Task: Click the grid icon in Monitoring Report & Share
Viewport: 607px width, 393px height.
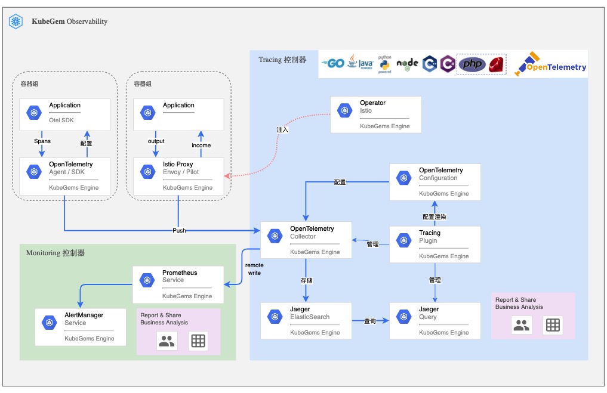Action: pyautogui.click(x=198, y=341)
